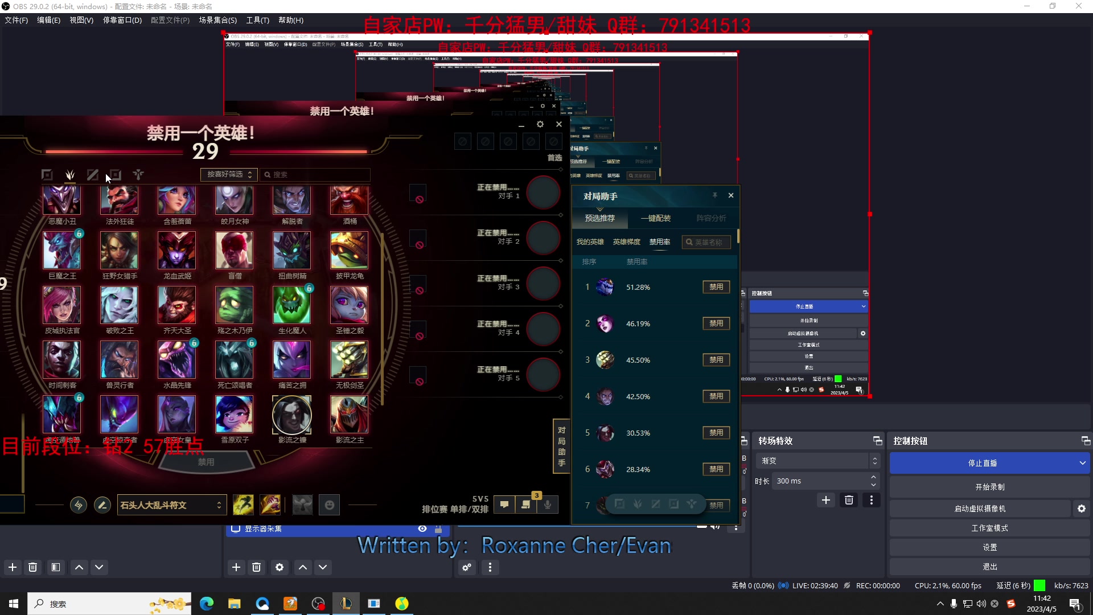Toggle the voice microphone button in champion select
This screenshot has width=1093, height=615.
(548, 505)
